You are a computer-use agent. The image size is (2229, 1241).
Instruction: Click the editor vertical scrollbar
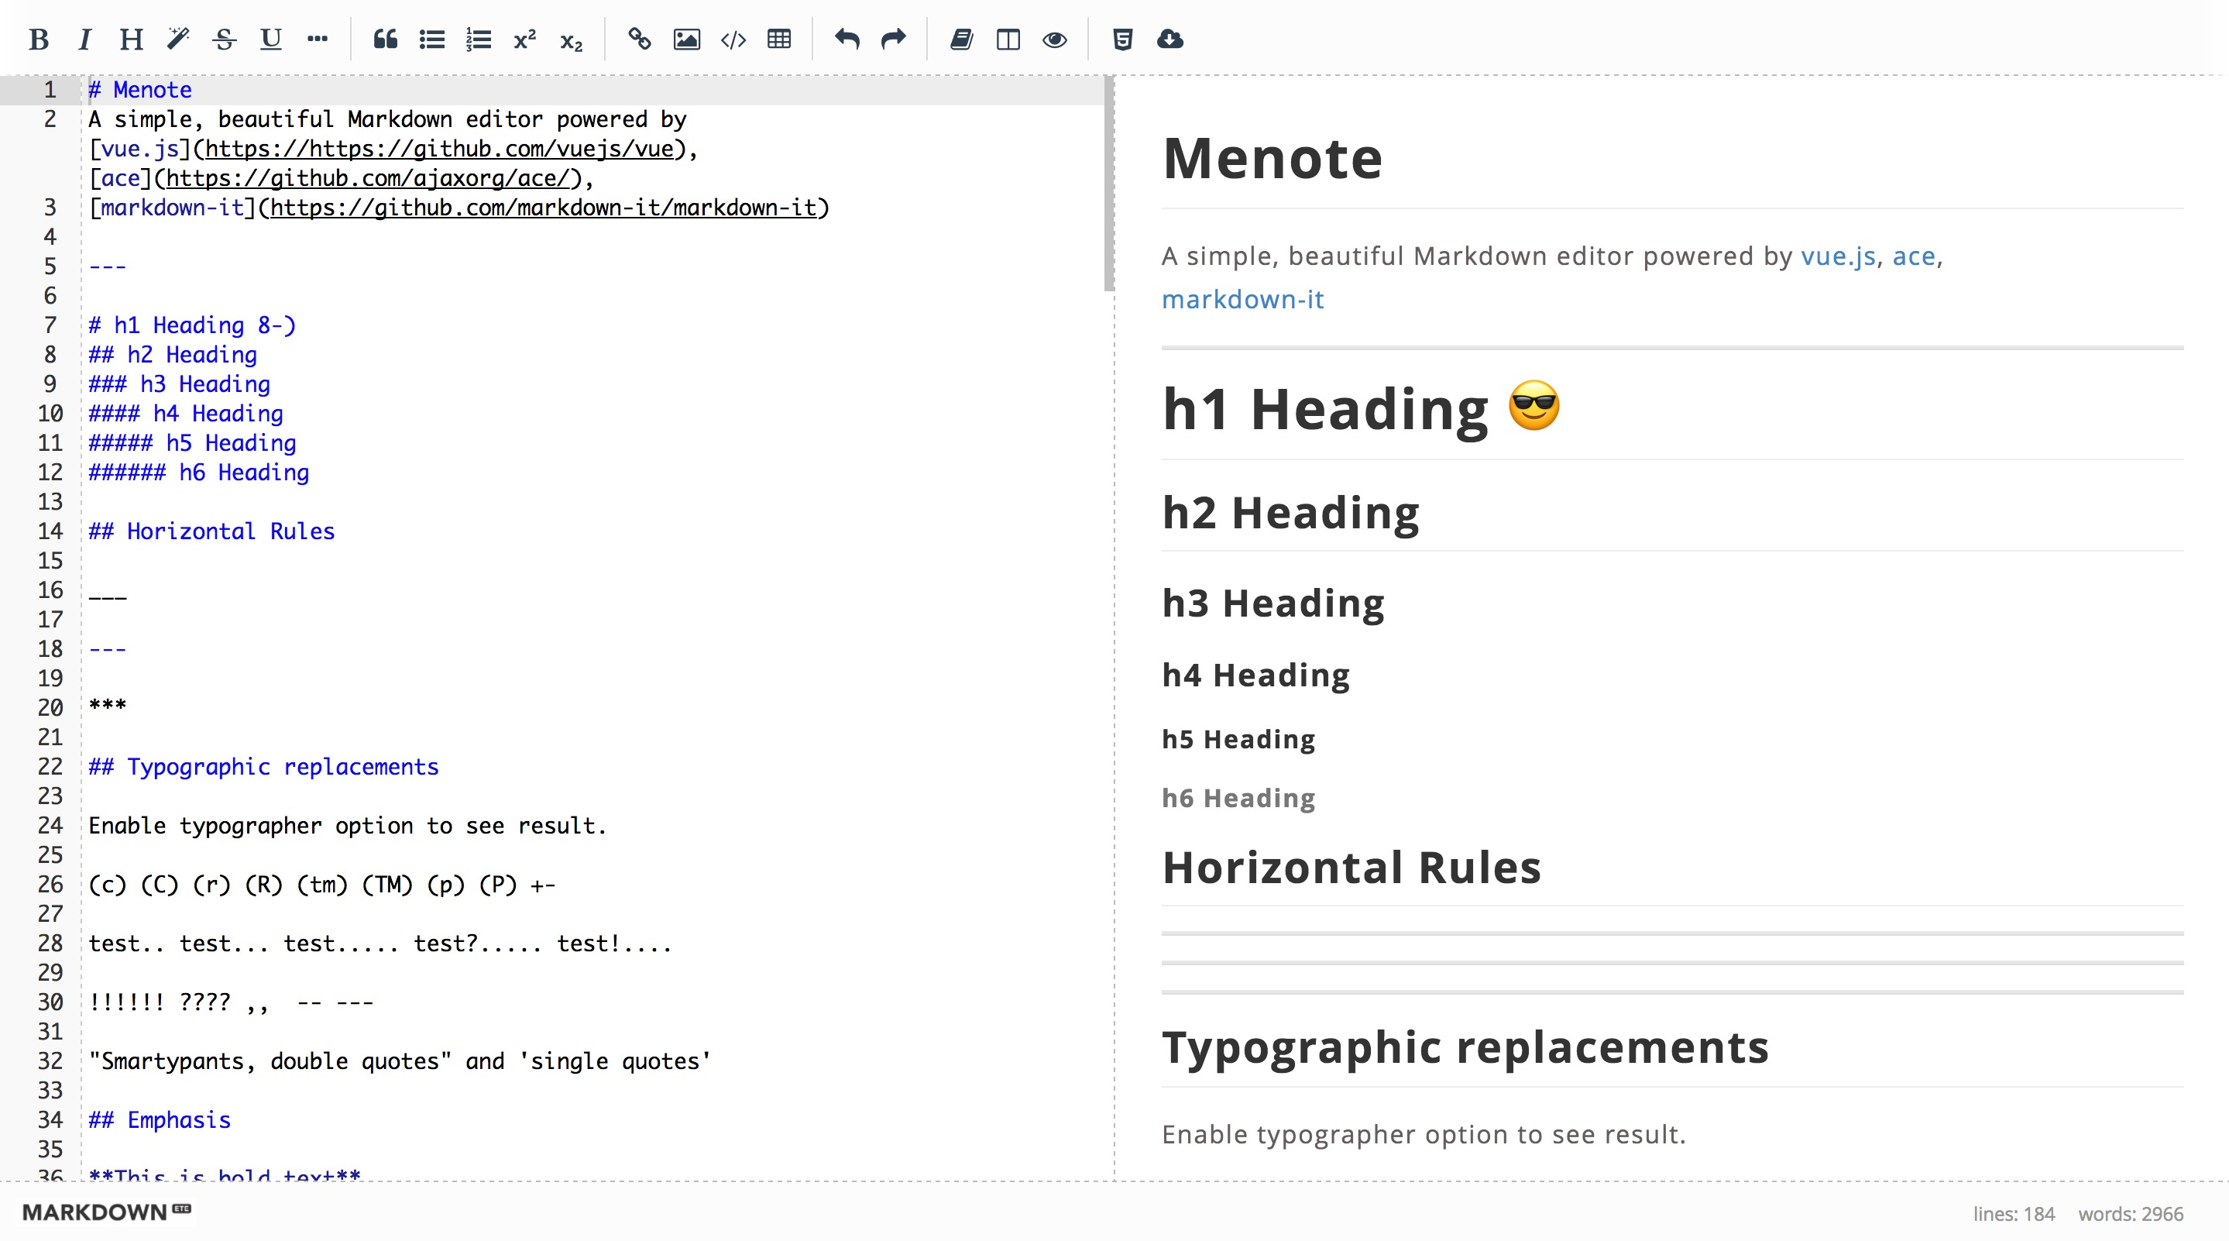click(x=1108, y=184)
